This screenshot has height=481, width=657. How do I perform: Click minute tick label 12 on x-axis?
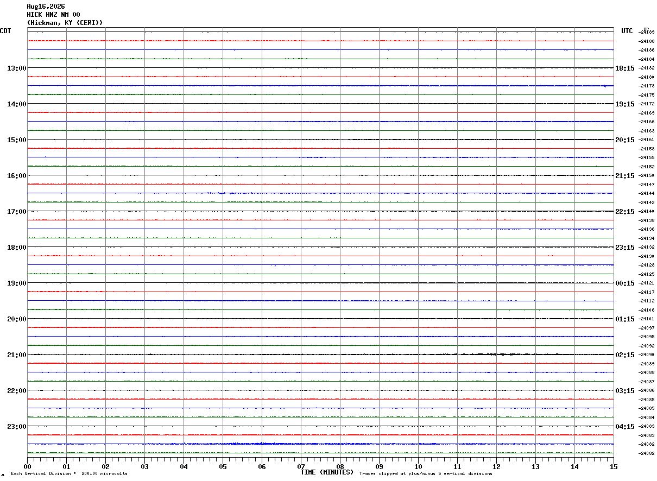pos(496,466)
